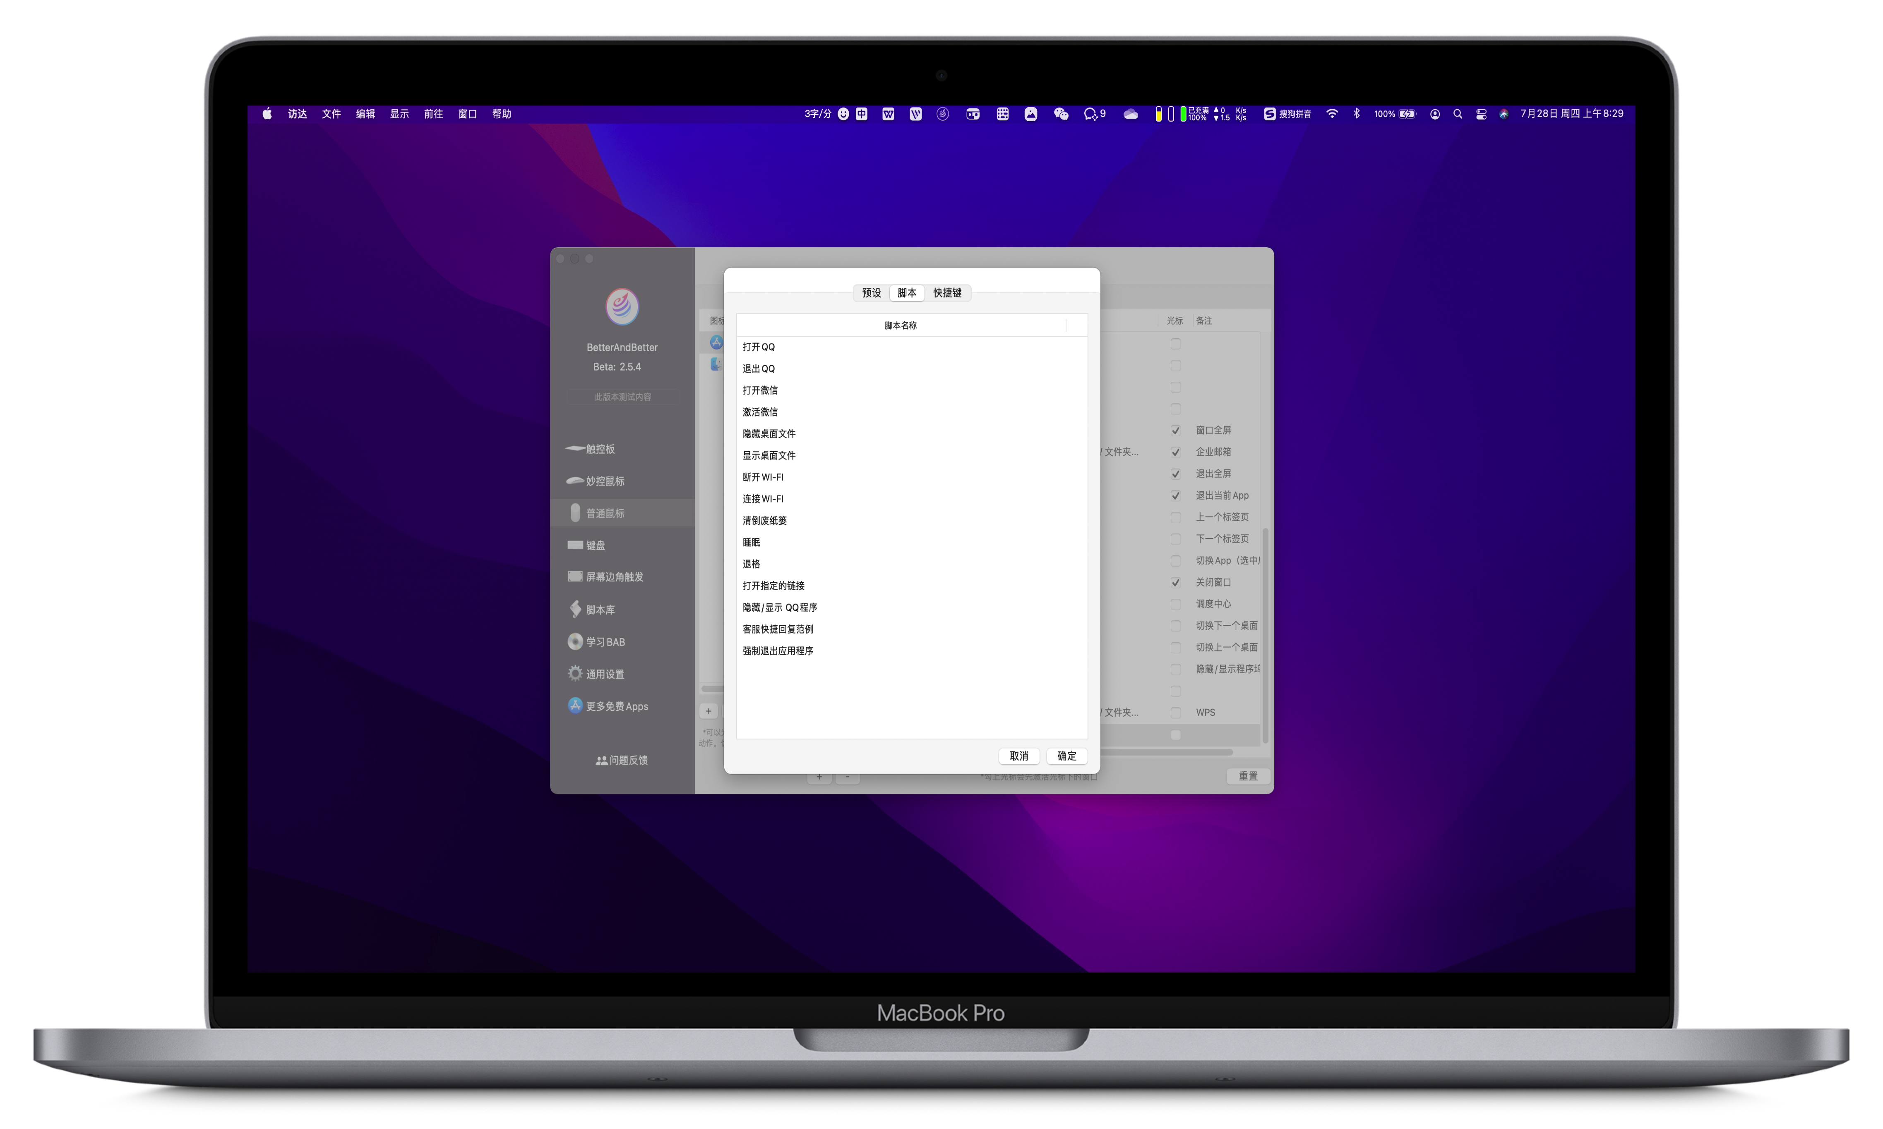This screenshot has width=1883, height=1129.
Task: Select the 清倒废纸篓 script
Action: click(912, 521)
